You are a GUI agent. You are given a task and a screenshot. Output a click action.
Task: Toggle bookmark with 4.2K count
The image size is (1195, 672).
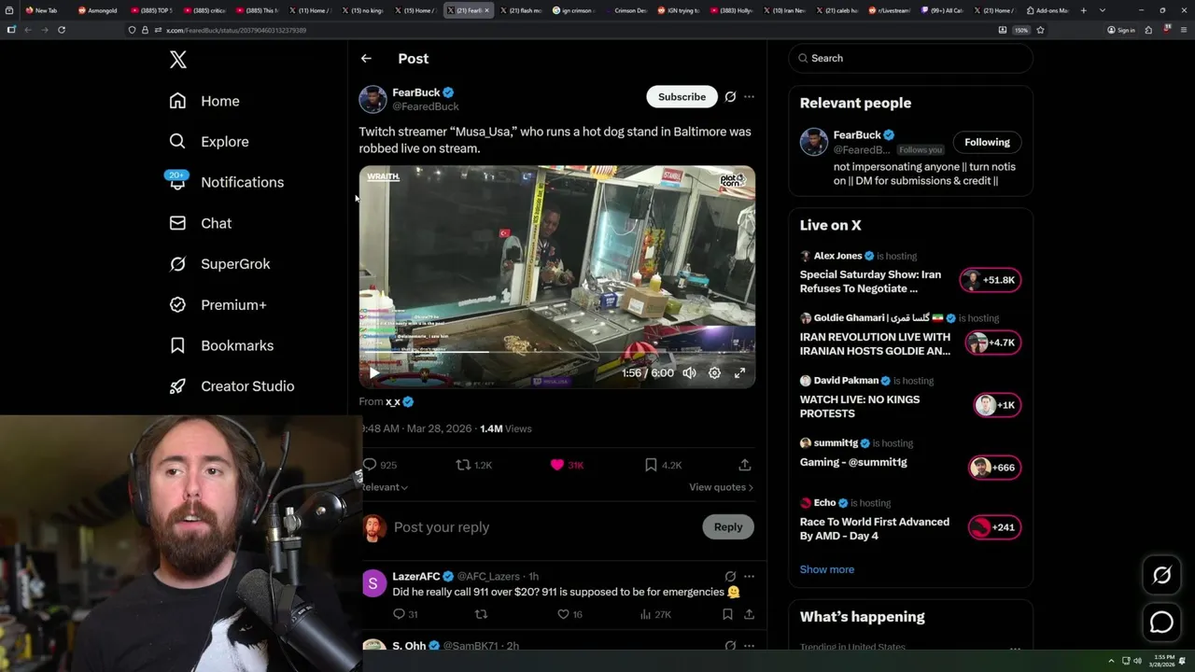[x=663, y=465]
